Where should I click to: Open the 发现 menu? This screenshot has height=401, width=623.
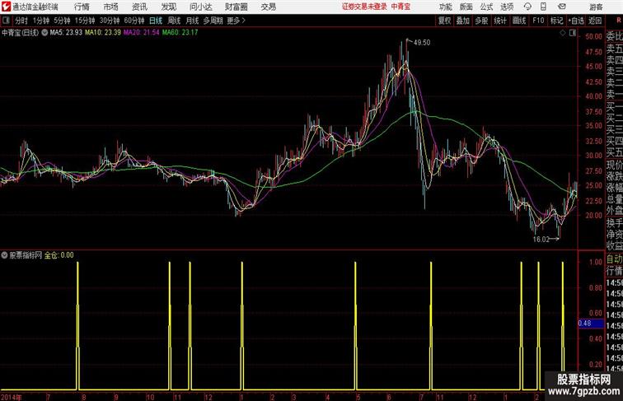pyautogui.click(x=168, y=7)
